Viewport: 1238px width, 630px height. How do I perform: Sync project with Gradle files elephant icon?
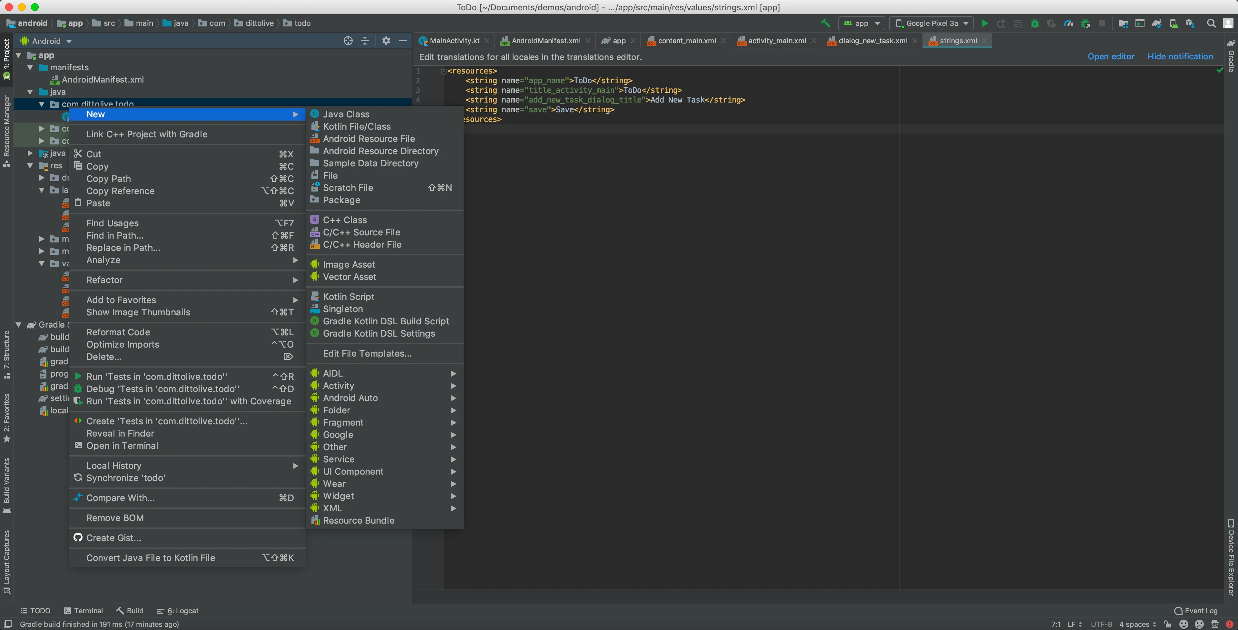coord(1157,23)
